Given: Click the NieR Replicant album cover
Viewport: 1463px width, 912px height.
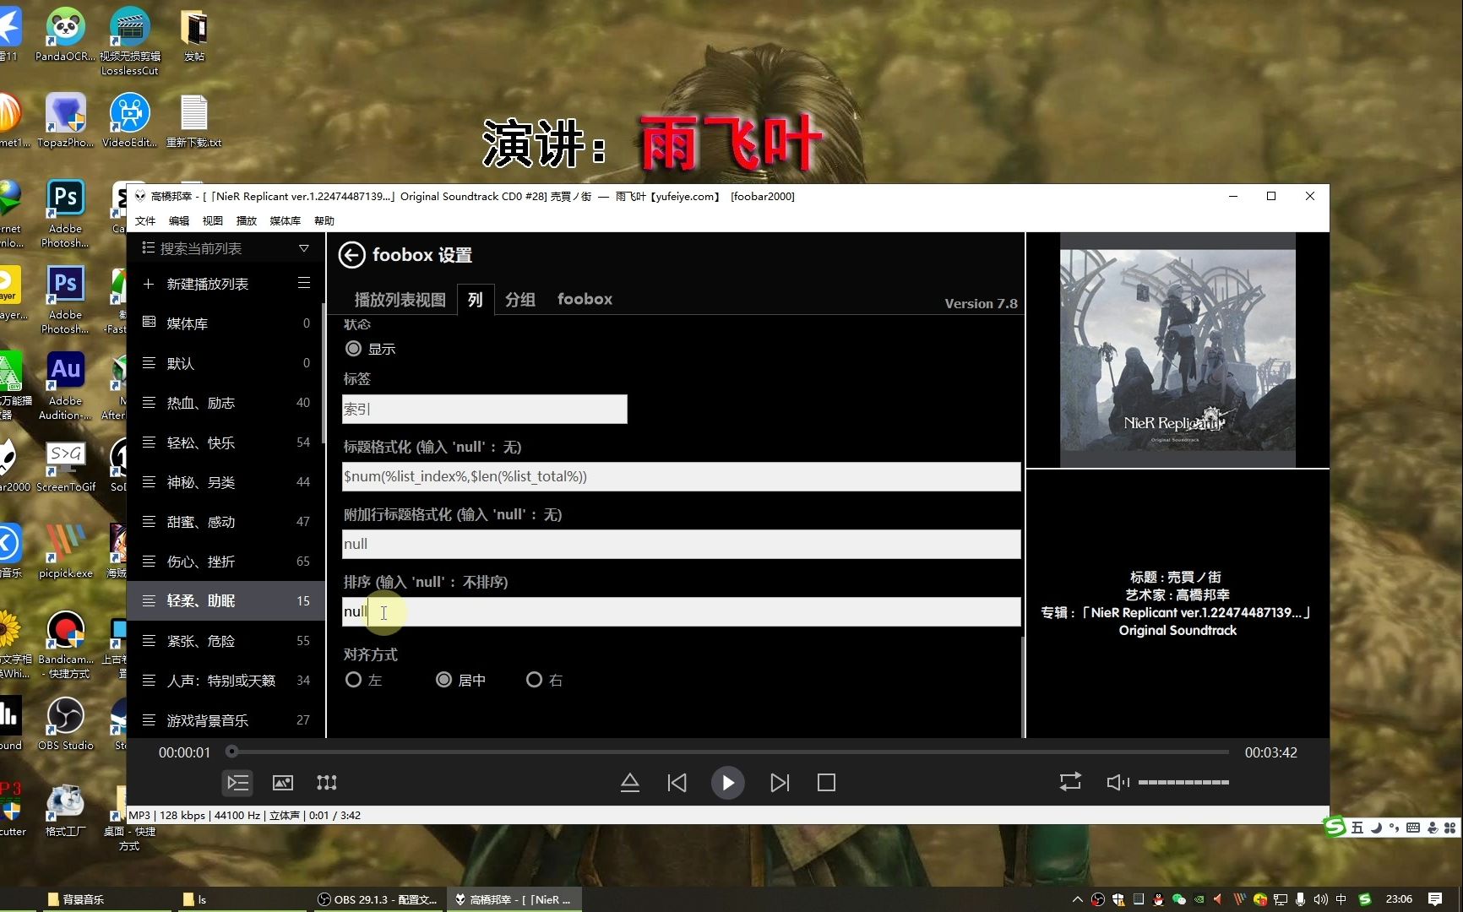Looking at the screenshot, I should (1177, 350).
